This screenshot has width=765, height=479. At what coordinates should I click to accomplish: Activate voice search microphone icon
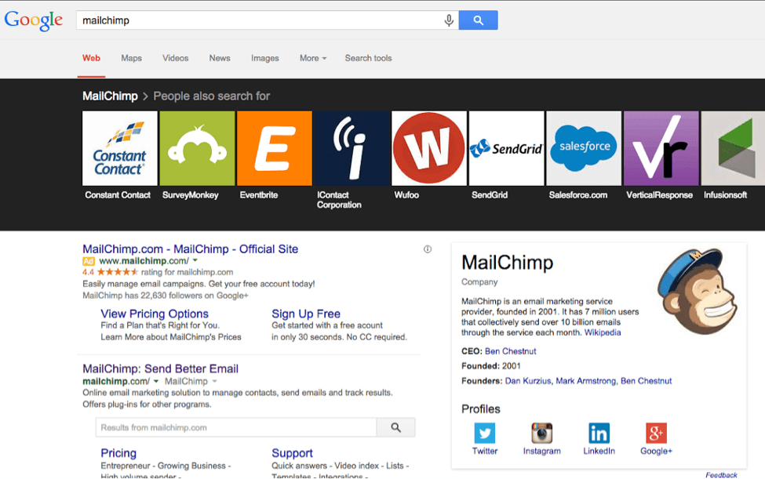[x=449, y=20]
